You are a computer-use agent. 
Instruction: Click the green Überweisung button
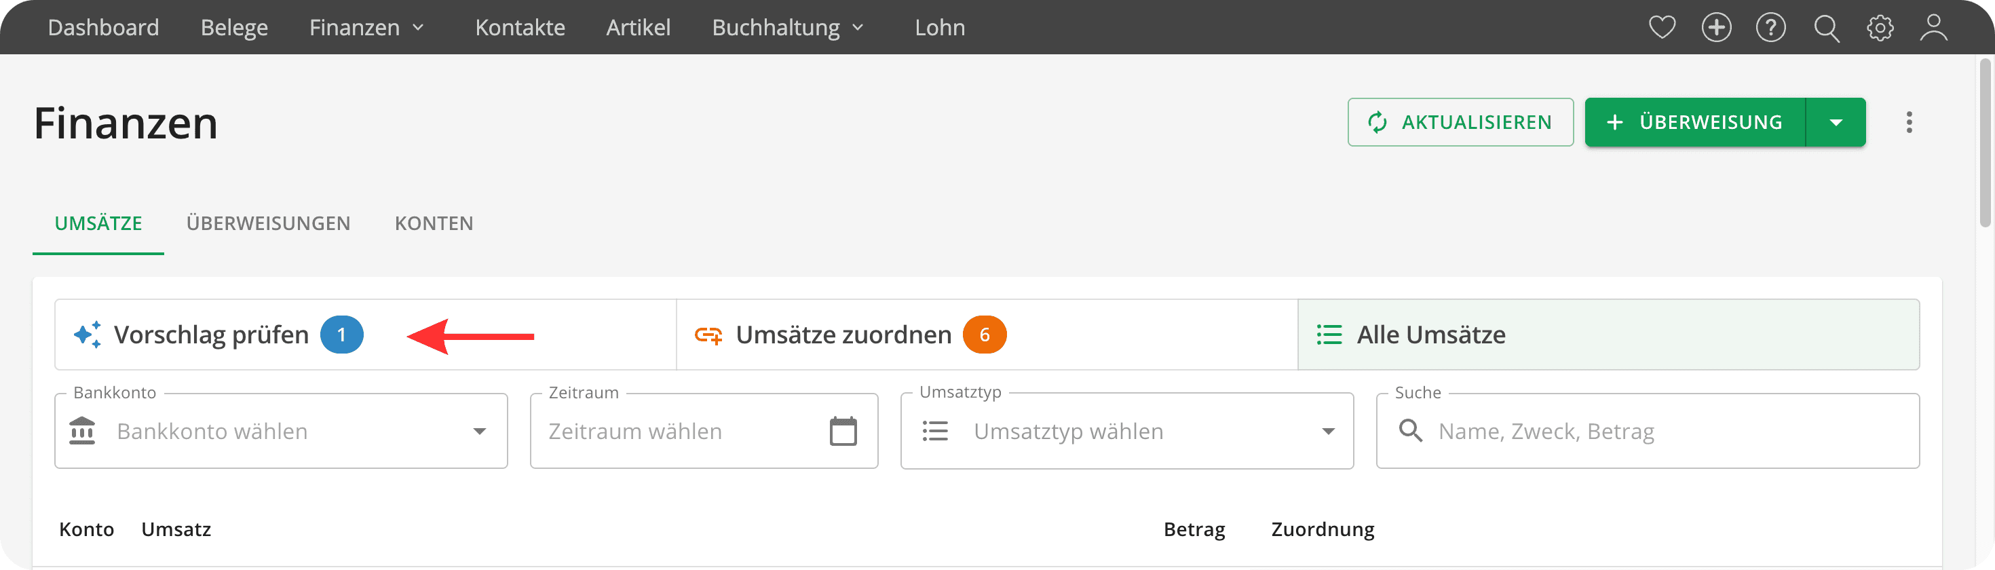pyautogui.click(x=1695, y=122)
